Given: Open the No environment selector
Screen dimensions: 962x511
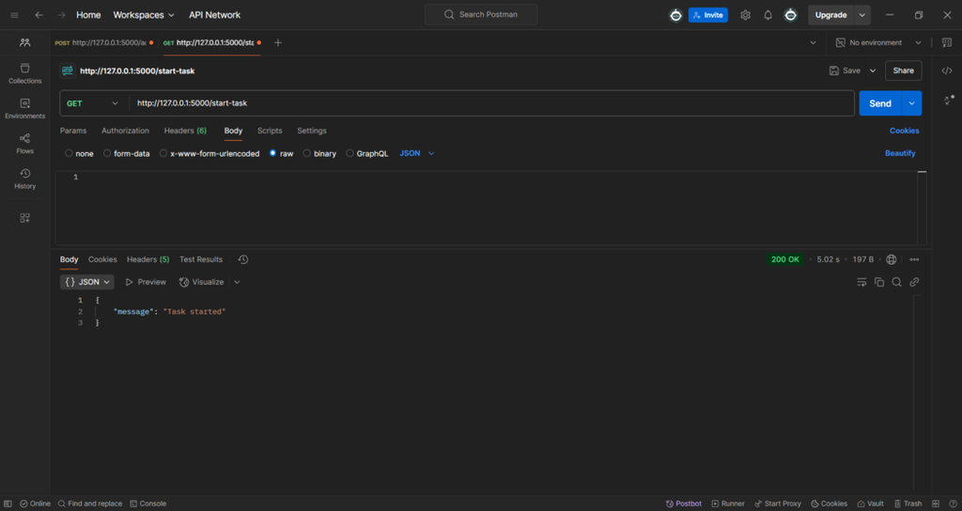Looking at the screenshot, I should 878,43.
